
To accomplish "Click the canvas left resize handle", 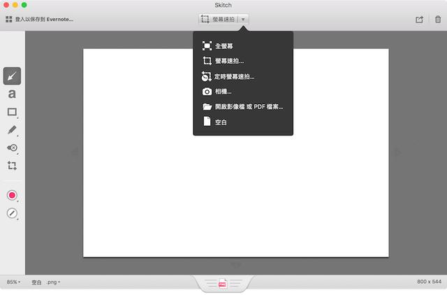I will tap(75, 152).
